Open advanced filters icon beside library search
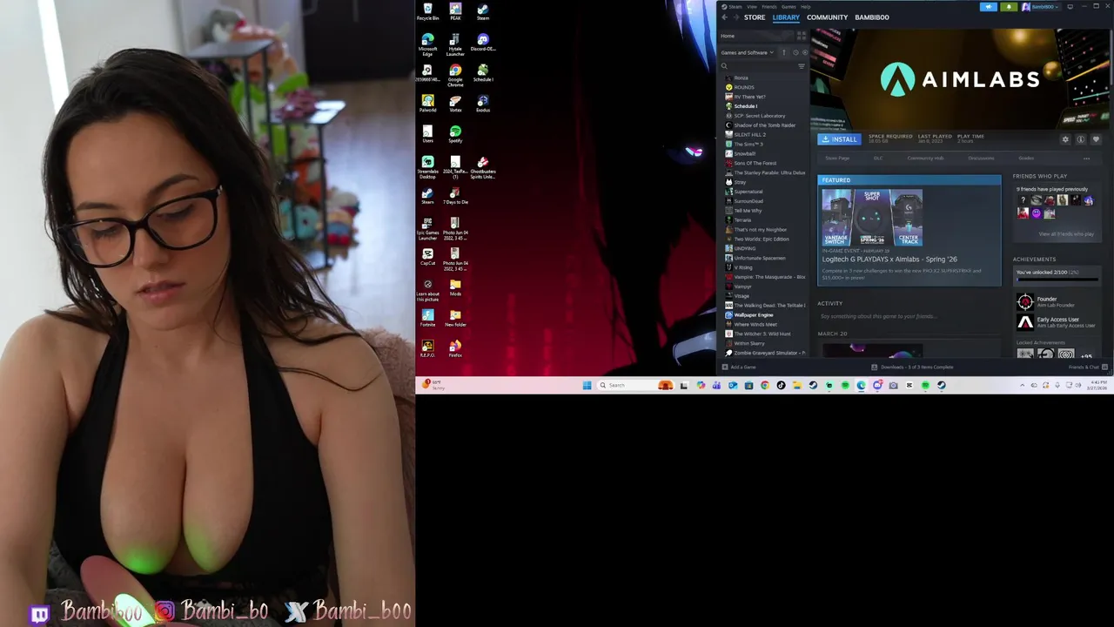 [802, 66]
